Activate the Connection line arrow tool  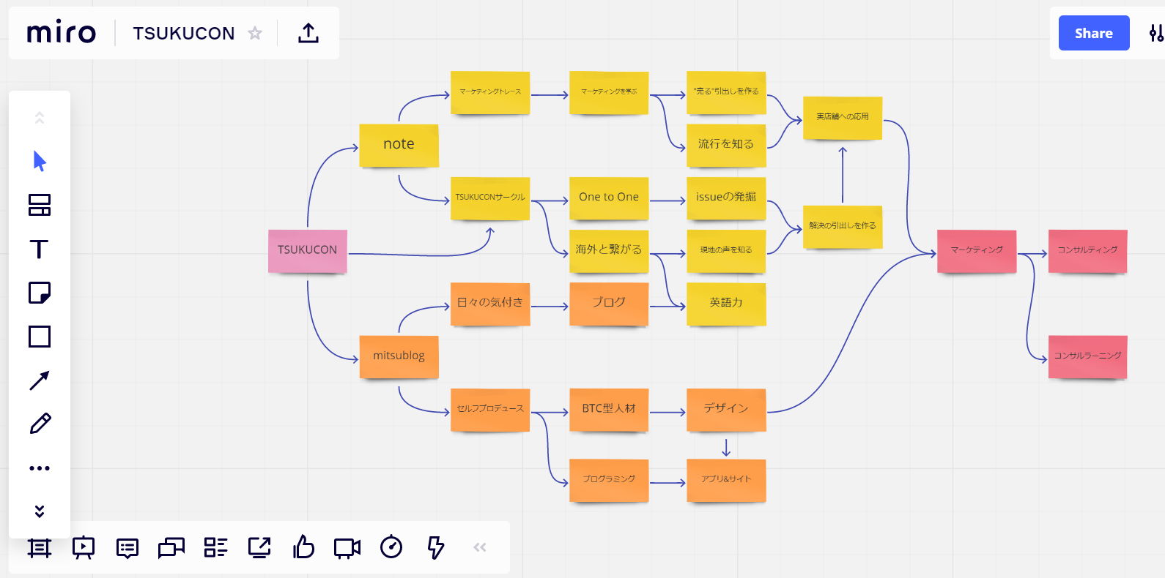(40, 380)
